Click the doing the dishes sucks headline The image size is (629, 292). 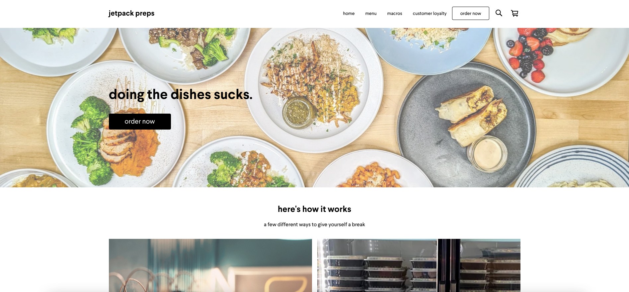[181, 95]
